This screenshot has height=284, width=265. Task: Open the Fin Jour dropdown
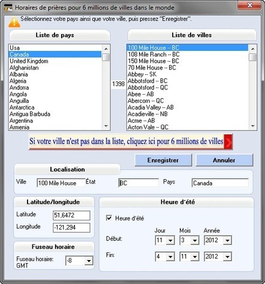(x=170, y=256)
